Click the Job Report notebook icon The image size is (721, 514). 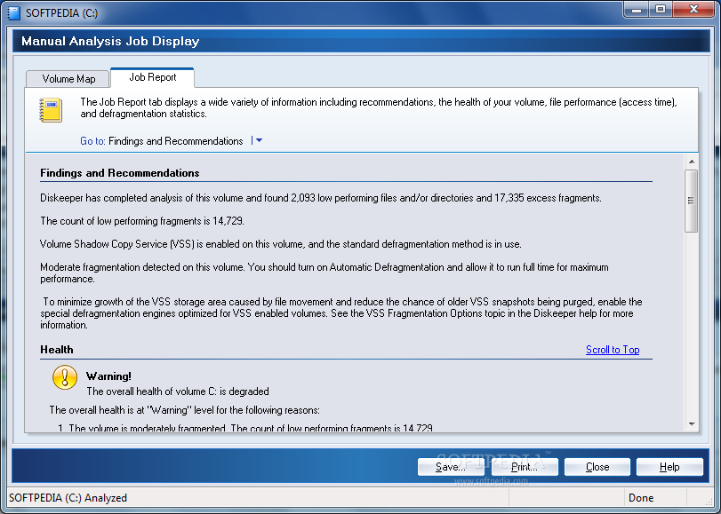[50, 110]
